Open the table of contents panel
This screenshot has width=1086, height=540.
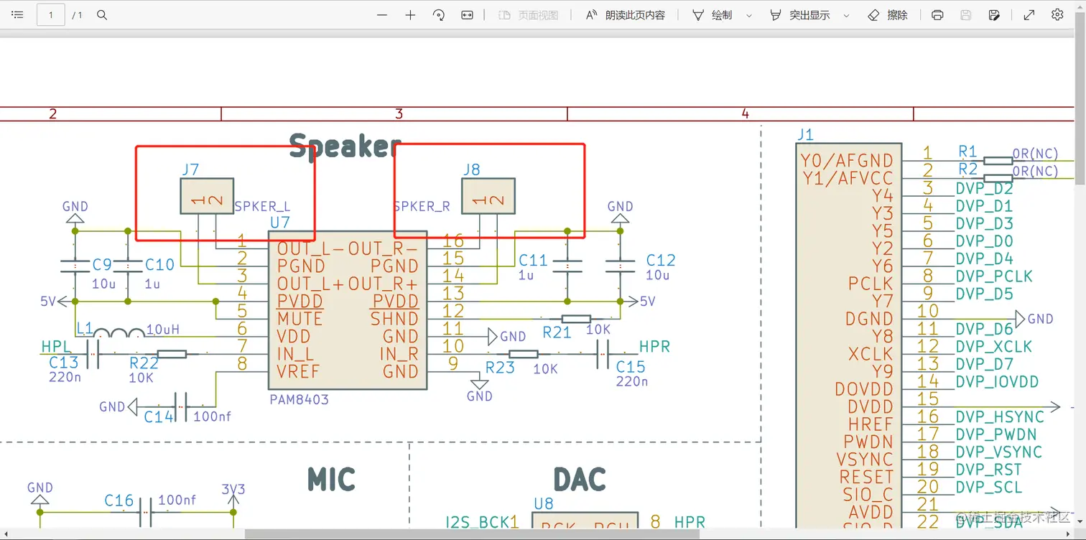pos(17,15)
